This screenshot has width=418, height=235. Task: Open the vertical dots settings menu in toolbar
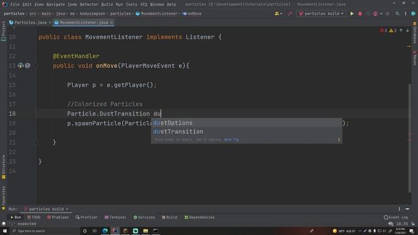[x=406, y=14]
